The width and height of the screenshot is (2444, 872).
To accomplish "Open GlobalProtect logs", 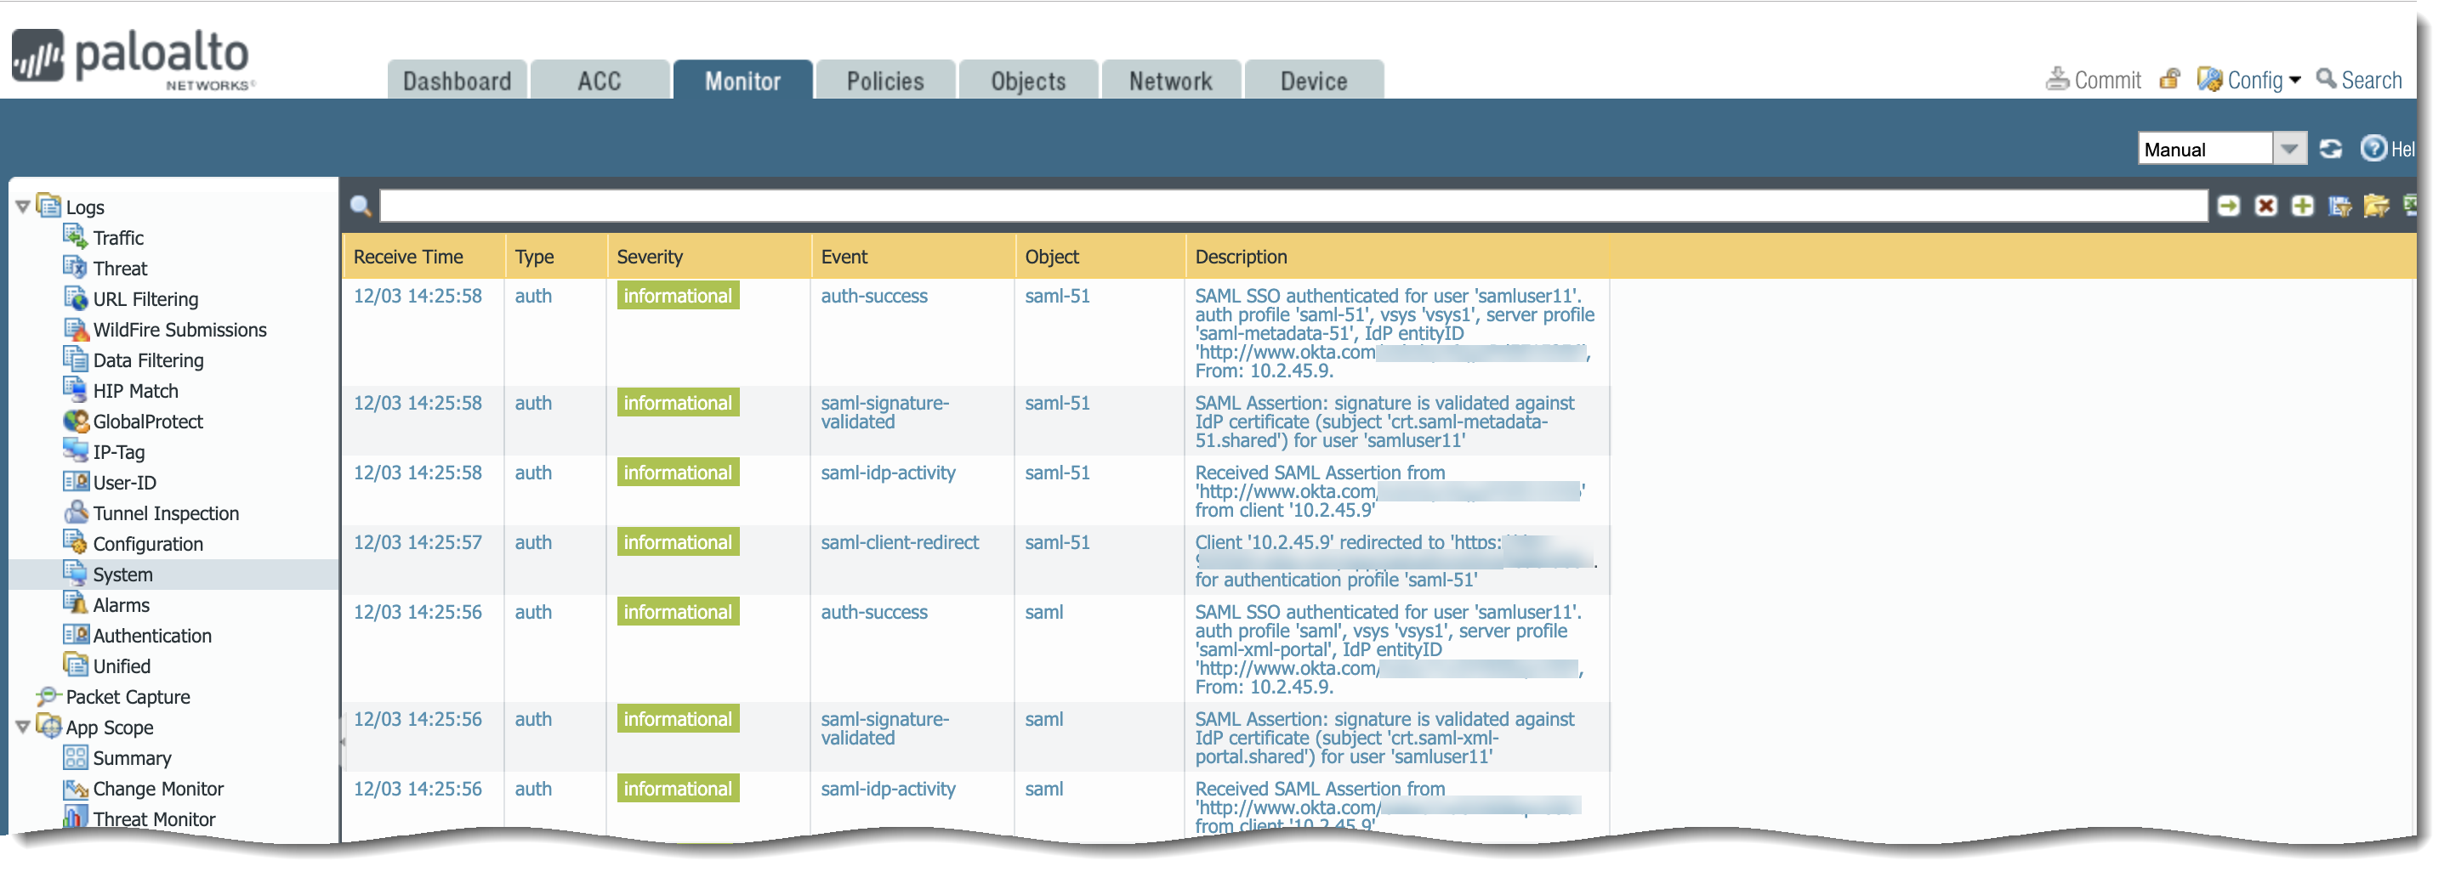I will coord(147,422).
